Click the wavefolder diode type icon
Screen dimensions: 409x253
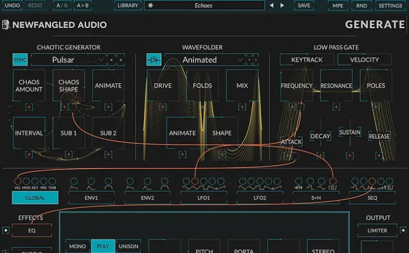pyautogui.click(x=154, y=59)
